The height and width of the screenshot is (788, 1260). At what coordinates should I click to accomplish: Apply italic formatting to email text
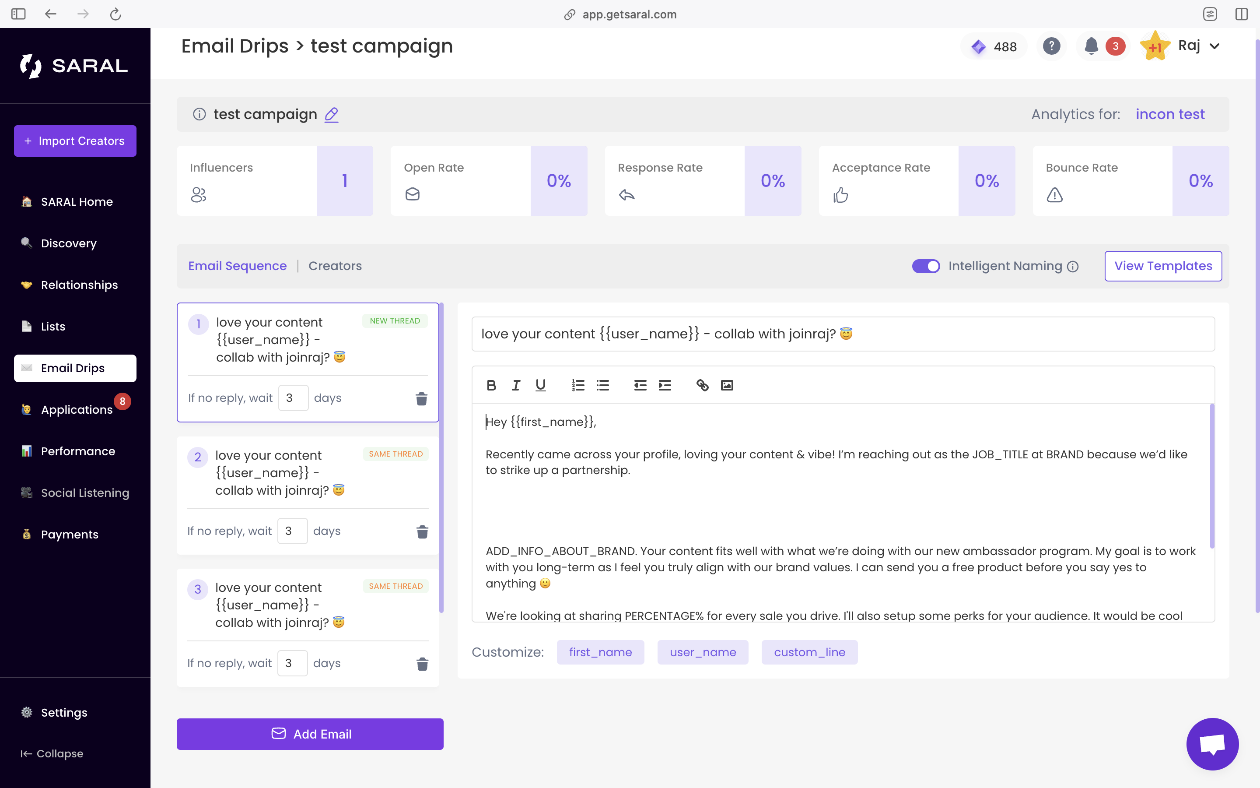click(515, 385)
